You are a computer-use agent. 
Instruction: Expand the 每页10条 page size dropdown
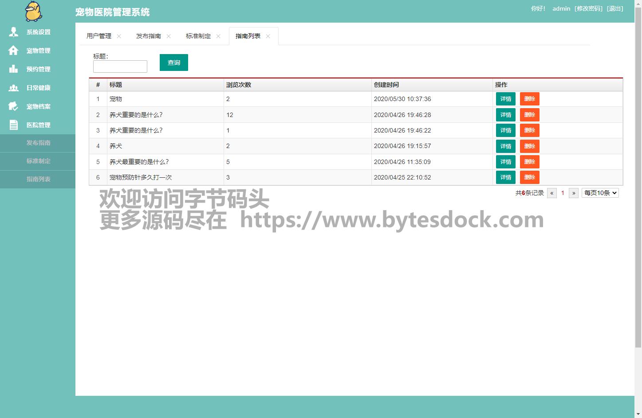(x=600, y=193)
